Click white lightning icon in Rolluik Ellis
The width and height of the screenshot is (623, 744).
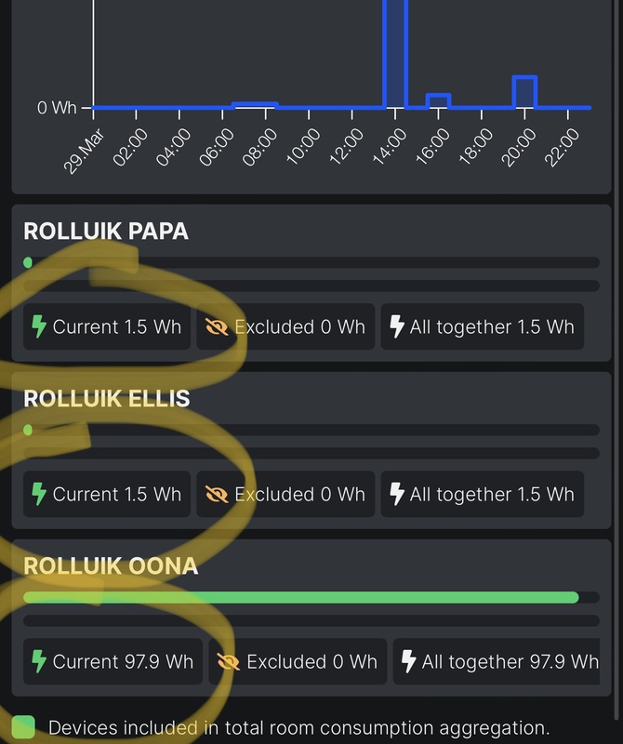397,494
